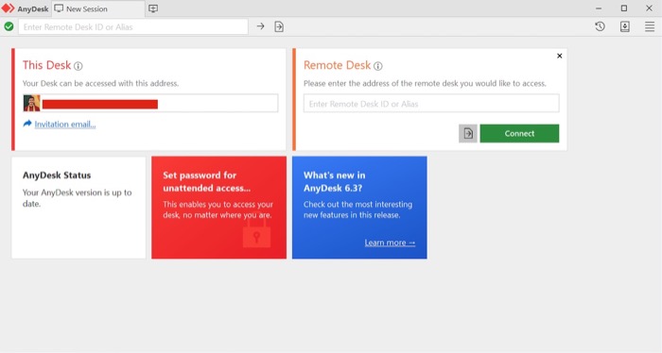Open What's new in AnyDesk 6.3 tile

(359, 208)
